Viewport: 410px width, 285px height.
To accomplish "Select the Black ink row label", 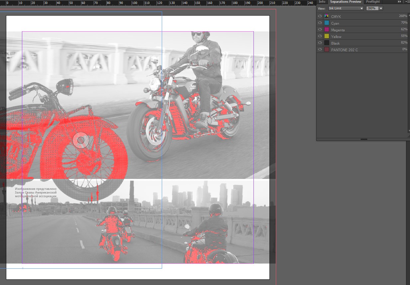I will [x=336, y=43].
